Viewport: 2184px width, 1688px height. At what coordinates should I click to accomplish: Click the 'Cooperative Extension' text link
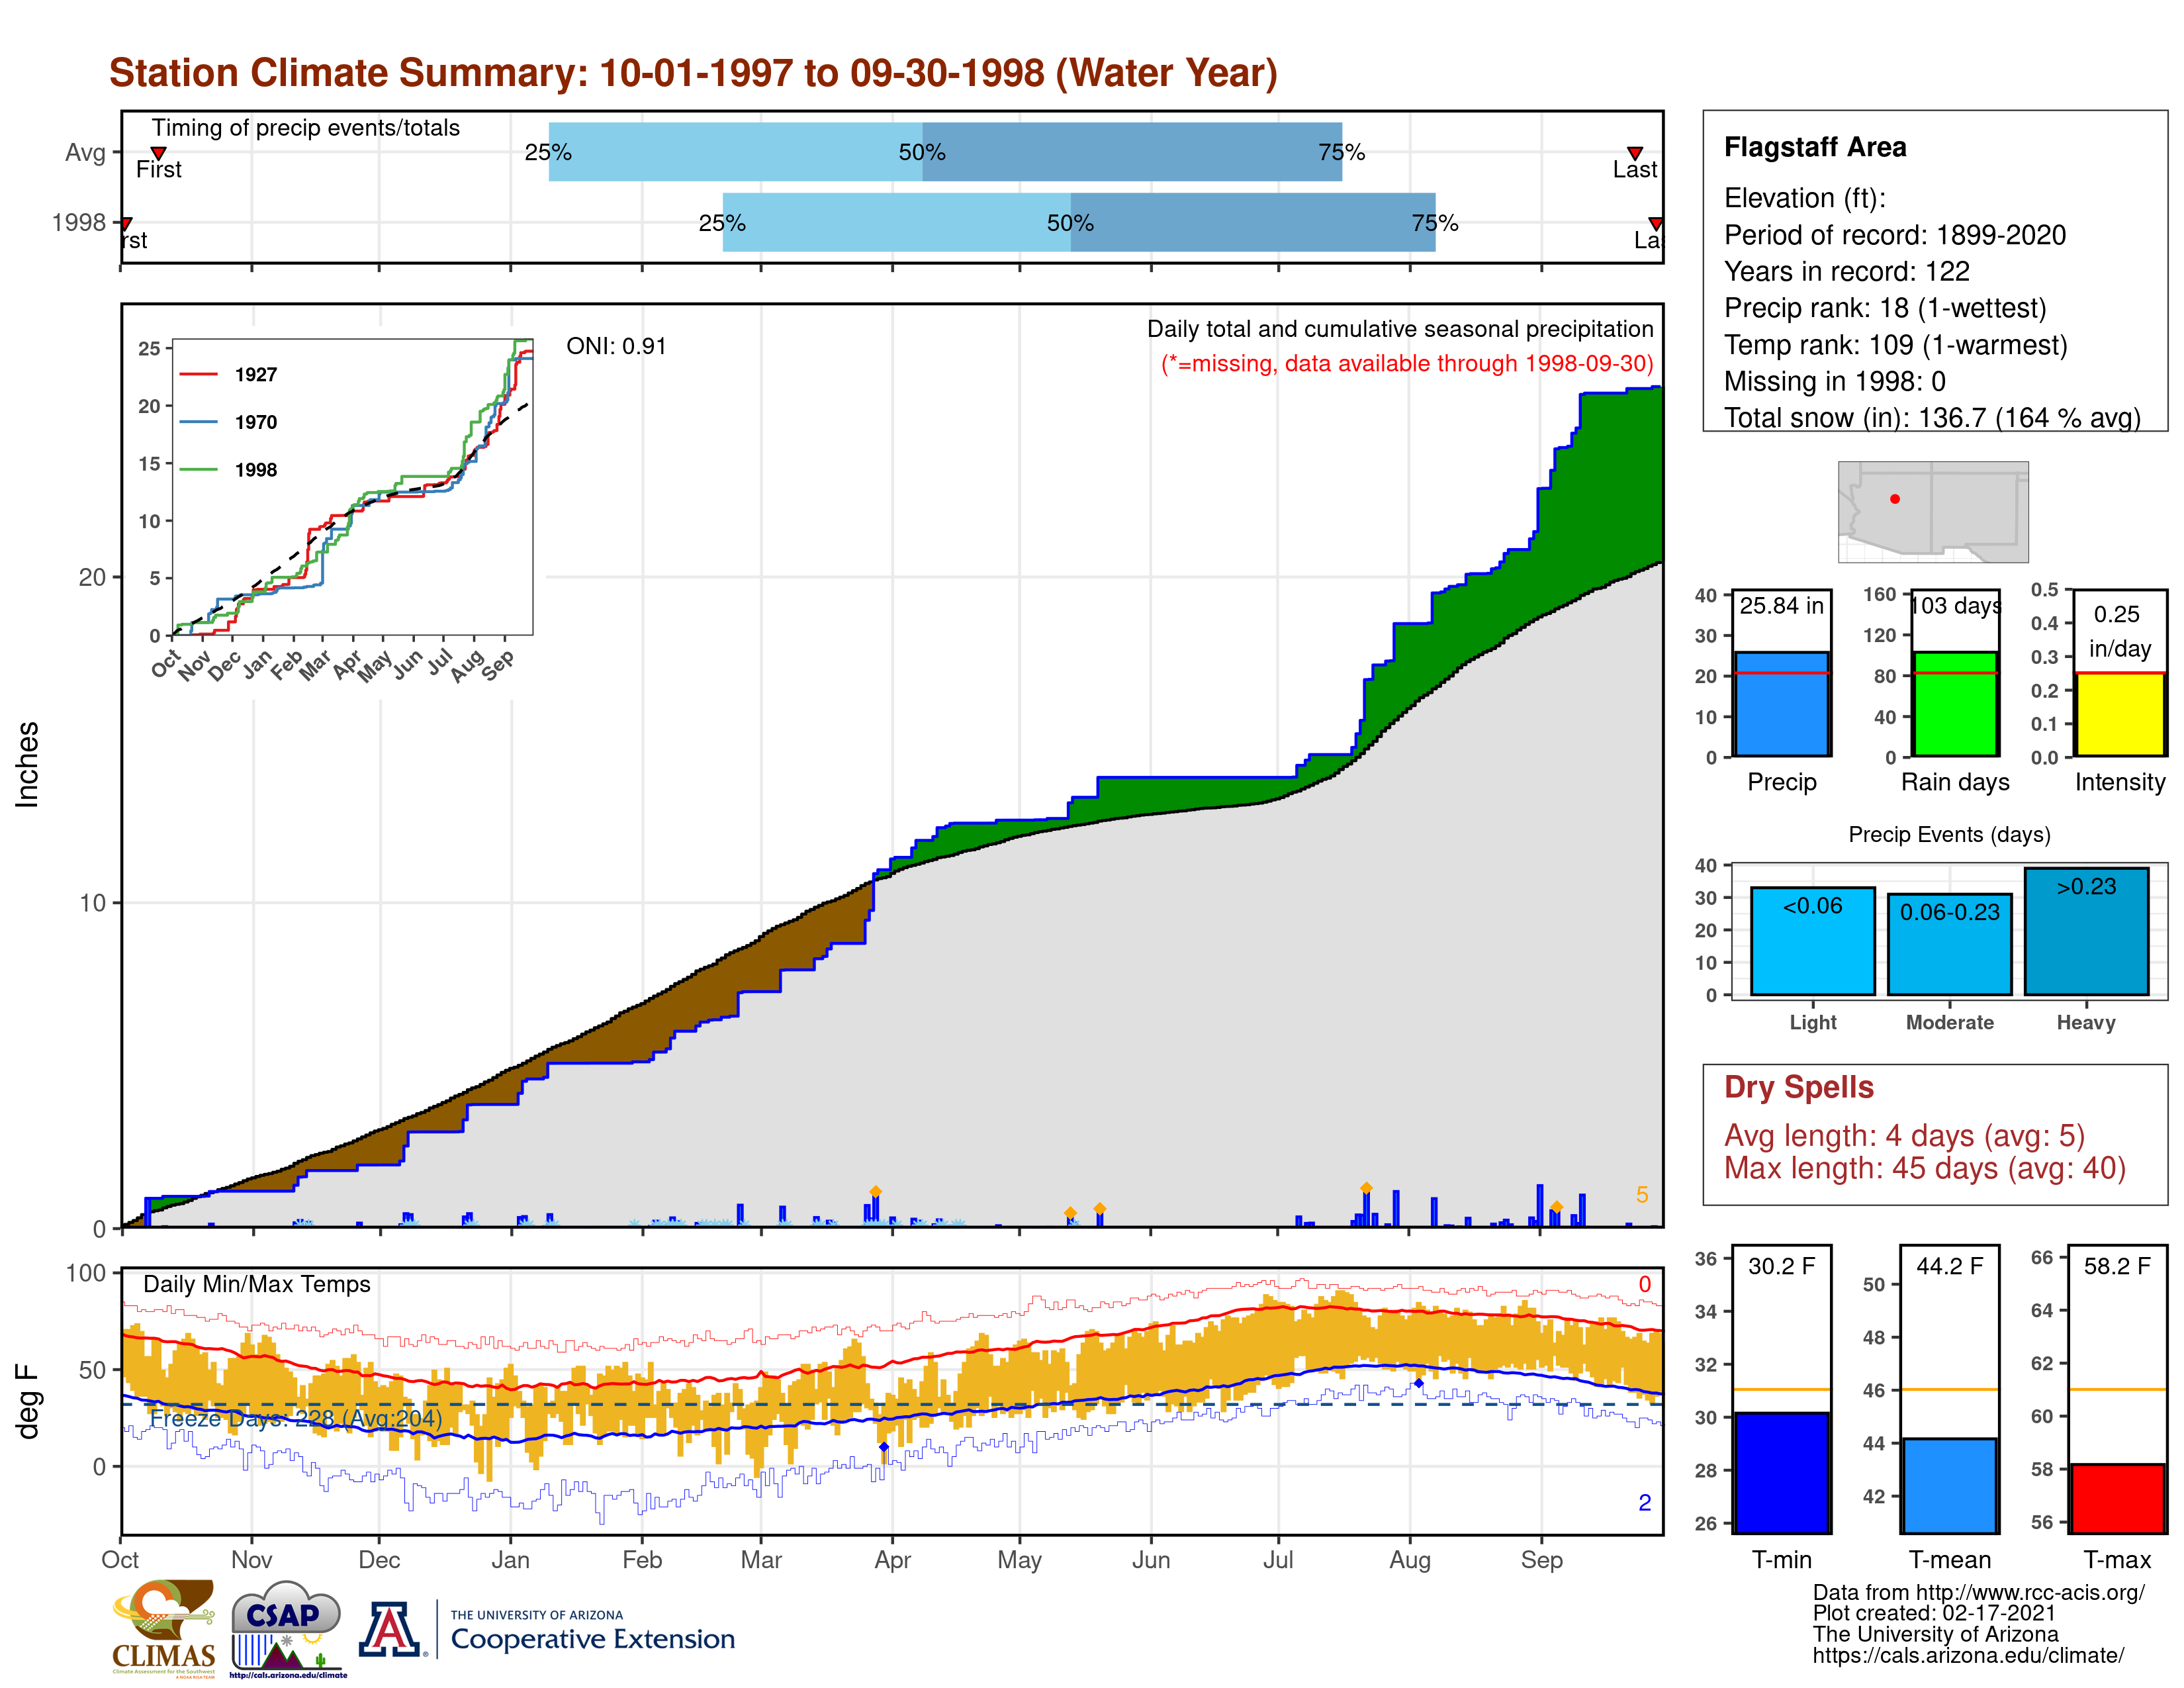tap(592, 1639)
